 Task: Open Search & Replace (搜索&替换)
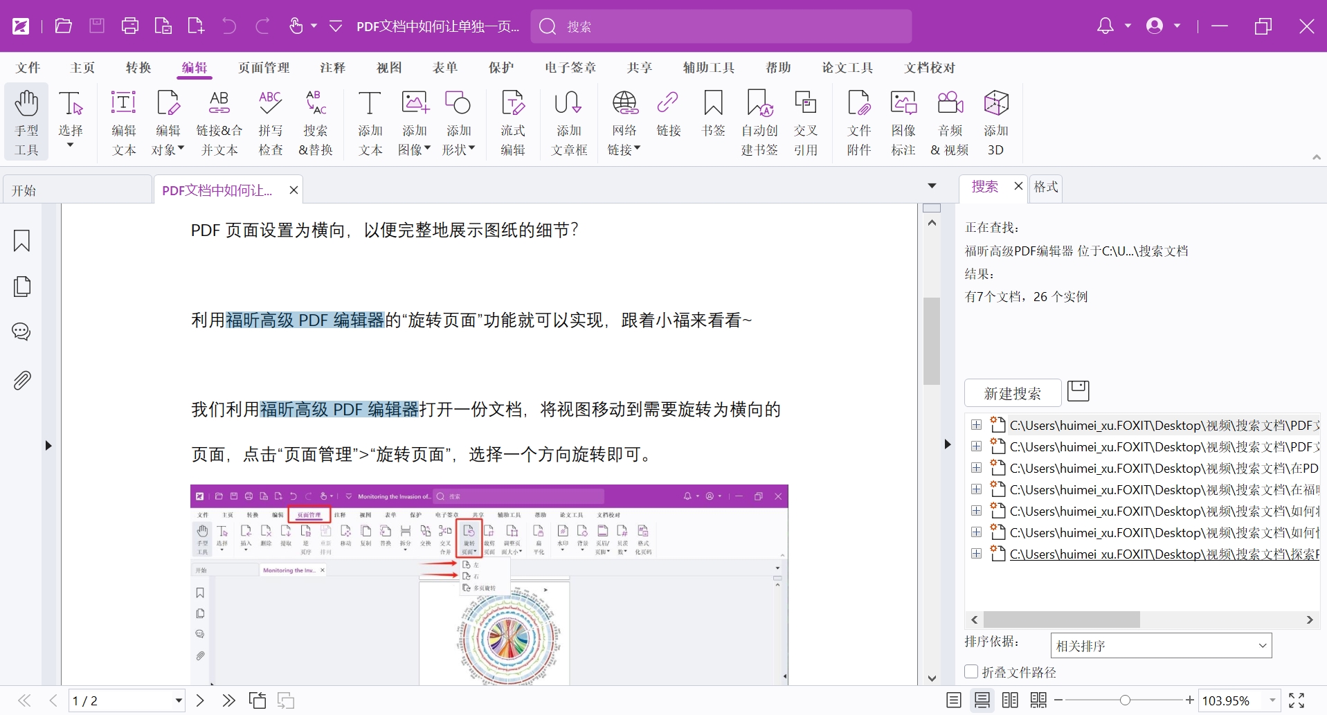coord(316,123)
